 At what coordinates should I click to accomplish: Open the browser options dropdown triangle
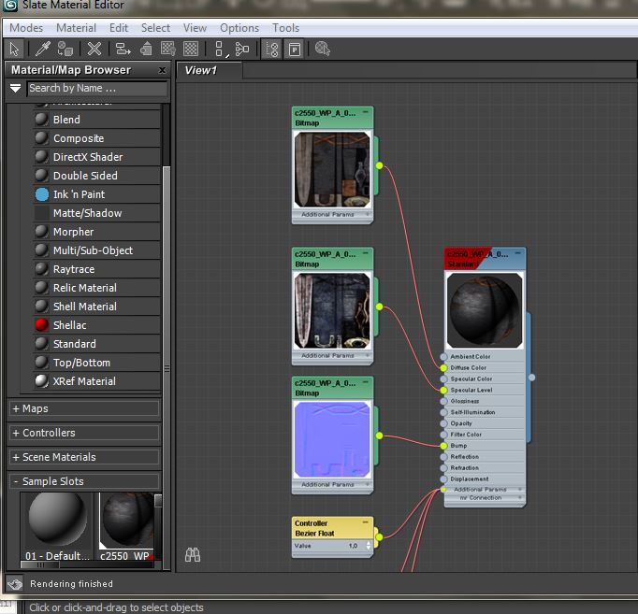click(x=16, y=88)
